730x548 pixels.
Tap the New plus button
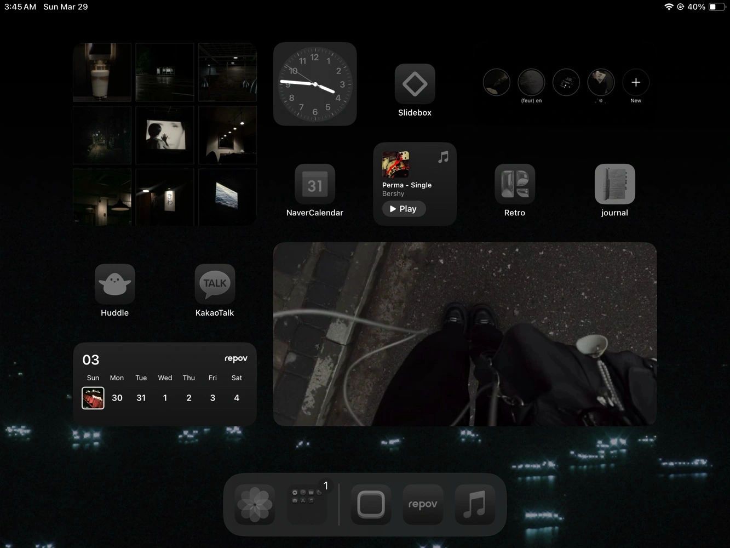[635, 83]
